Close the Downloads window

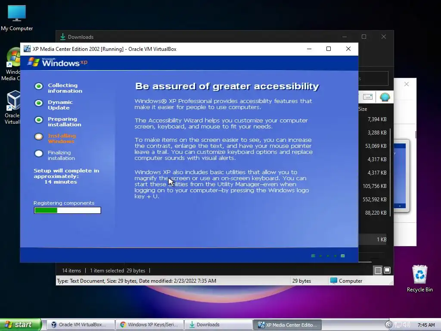coord(384,37)
